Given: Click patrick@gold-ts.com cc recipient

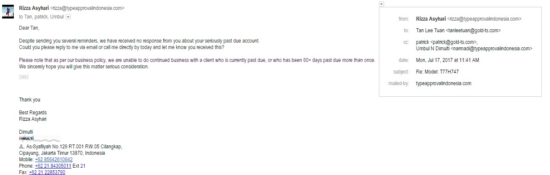Looking at the screenshot, I should tap(446, 42).
